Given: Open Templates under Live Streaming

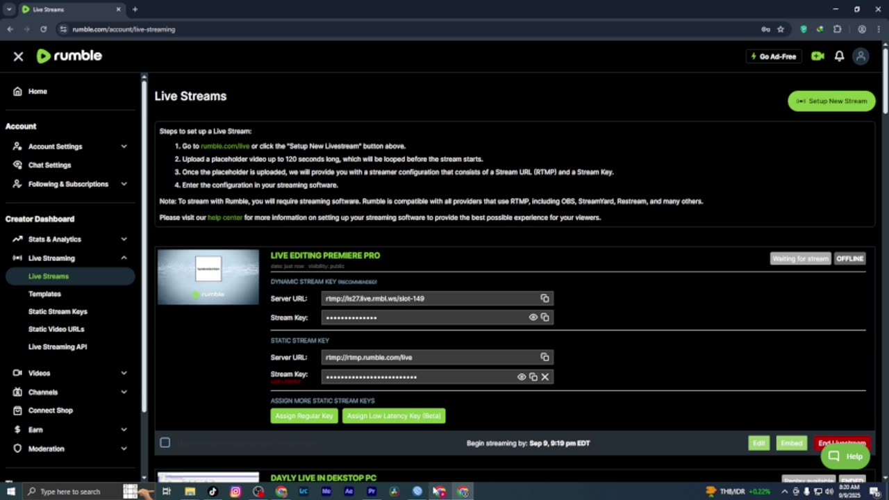Looking at the screenshot, I should 44,294.
